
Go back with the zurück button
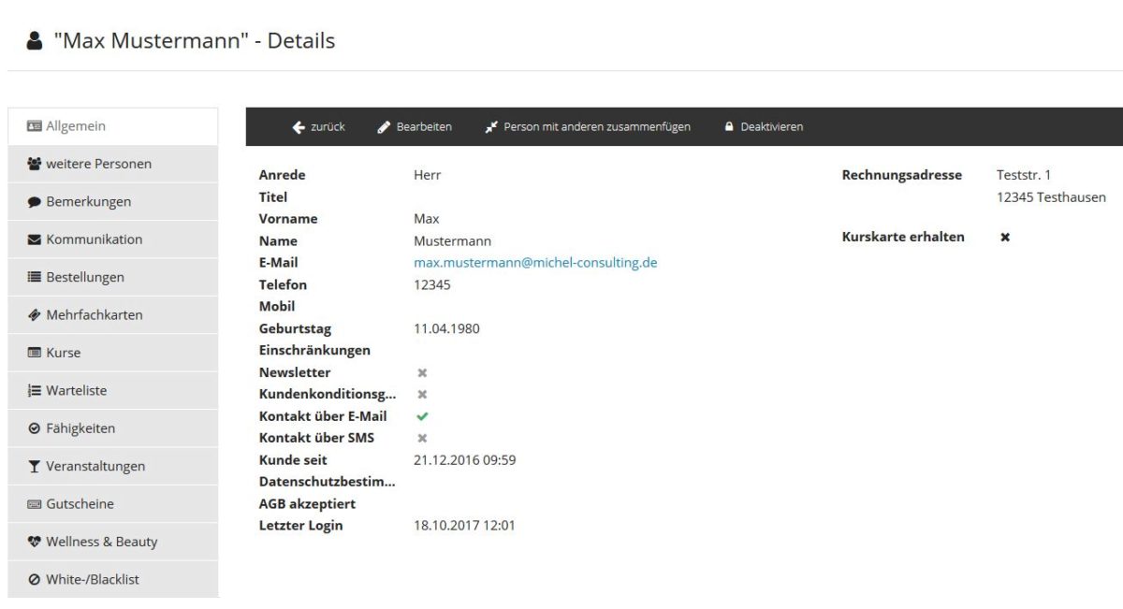pos(318,127)
